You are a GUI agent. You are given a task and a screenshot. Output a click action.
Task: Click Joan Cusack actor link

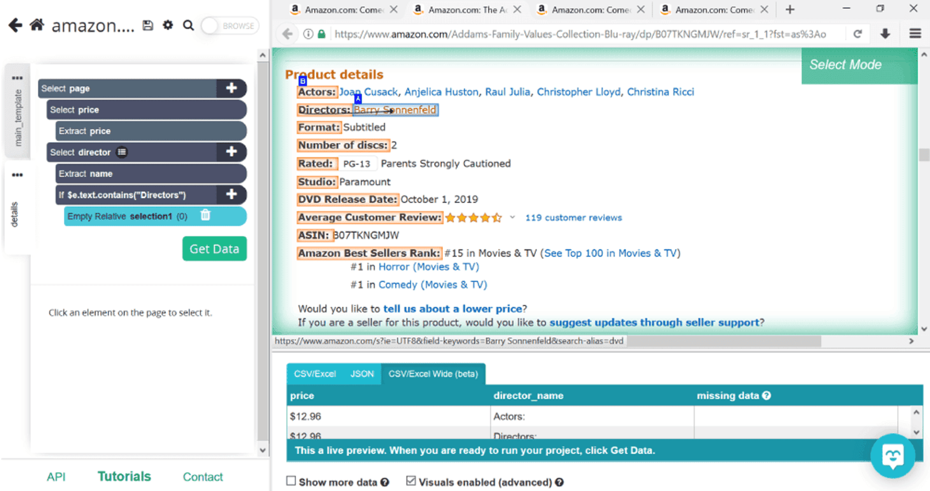(368, 92)
